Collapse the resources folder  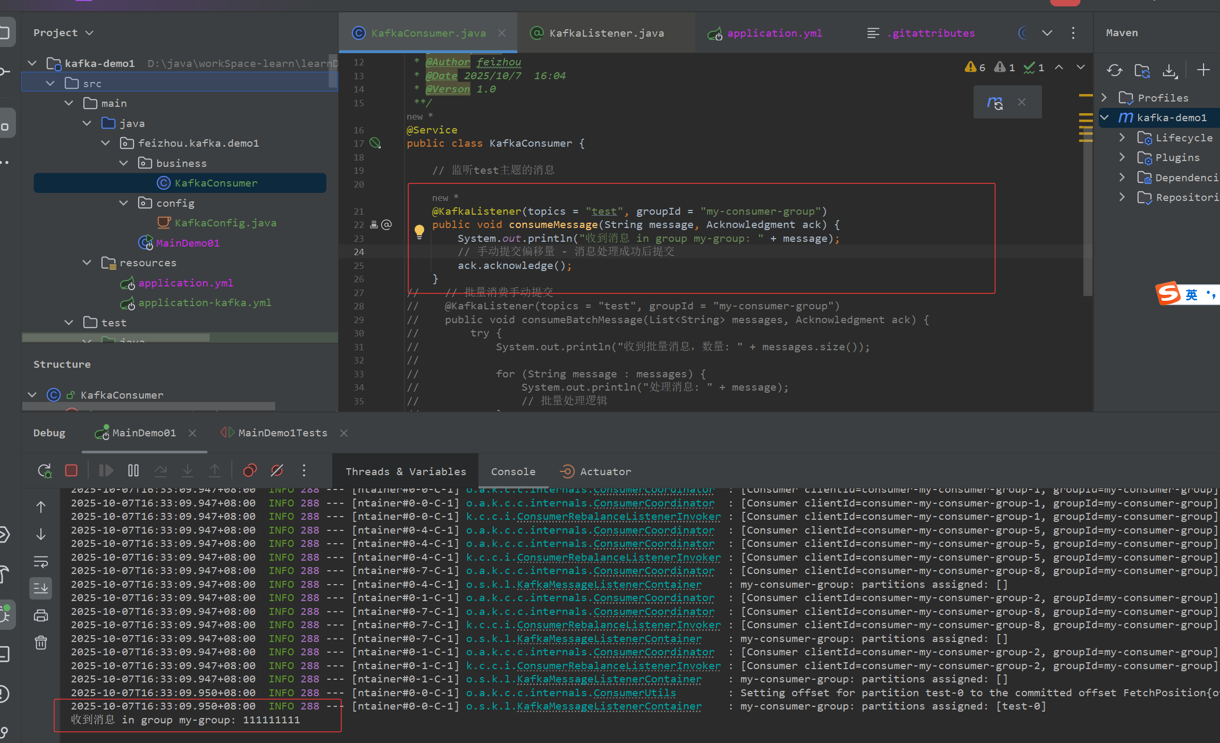click(x=87, y=263)
